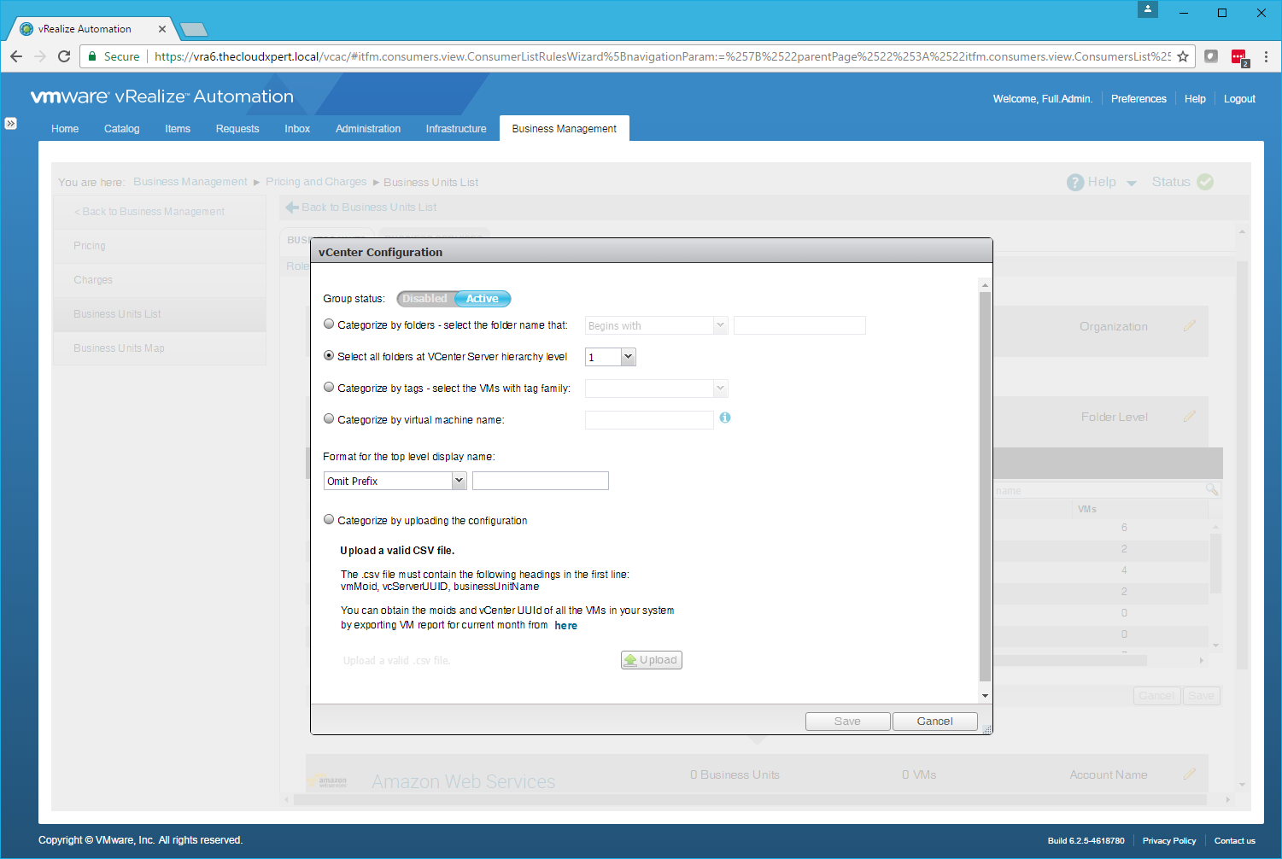
Task: Click the info icon beside virtual machine name
Action: click(x=724, y=418)
